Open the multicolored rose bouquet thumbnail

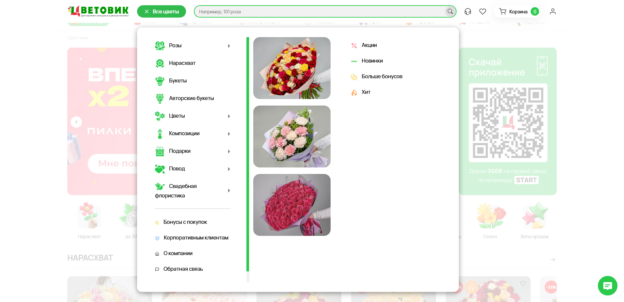(x=292, y=68)
